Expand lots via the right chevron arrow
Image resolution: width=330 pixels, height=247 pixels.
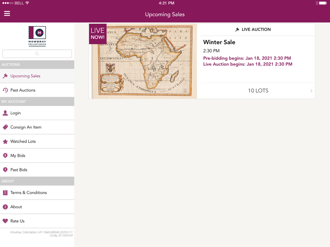(x=311, y=91)
